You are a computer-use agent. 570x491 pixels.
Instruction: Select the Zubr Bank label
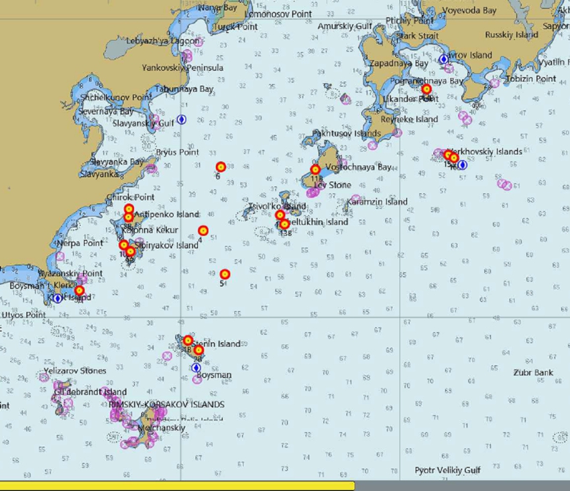[x=533, y=373]
